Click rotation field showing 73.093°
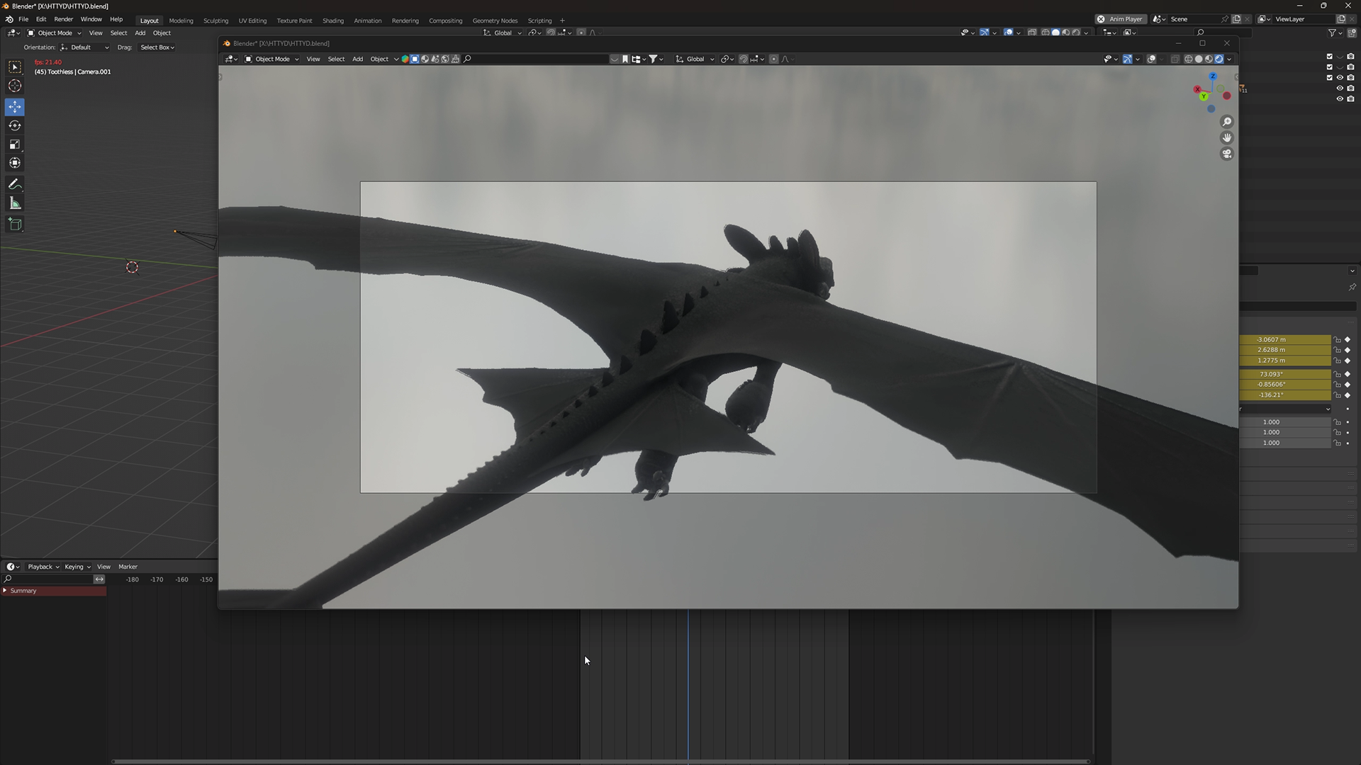The height and width of the screenshot is (765, 1361). coord(1285,374)
